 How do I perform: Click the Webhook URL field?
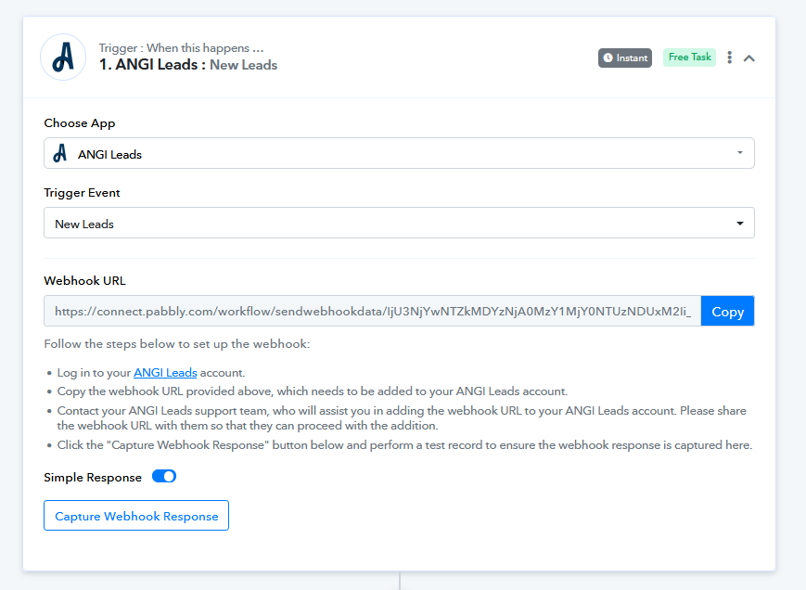tap(372, 311)
